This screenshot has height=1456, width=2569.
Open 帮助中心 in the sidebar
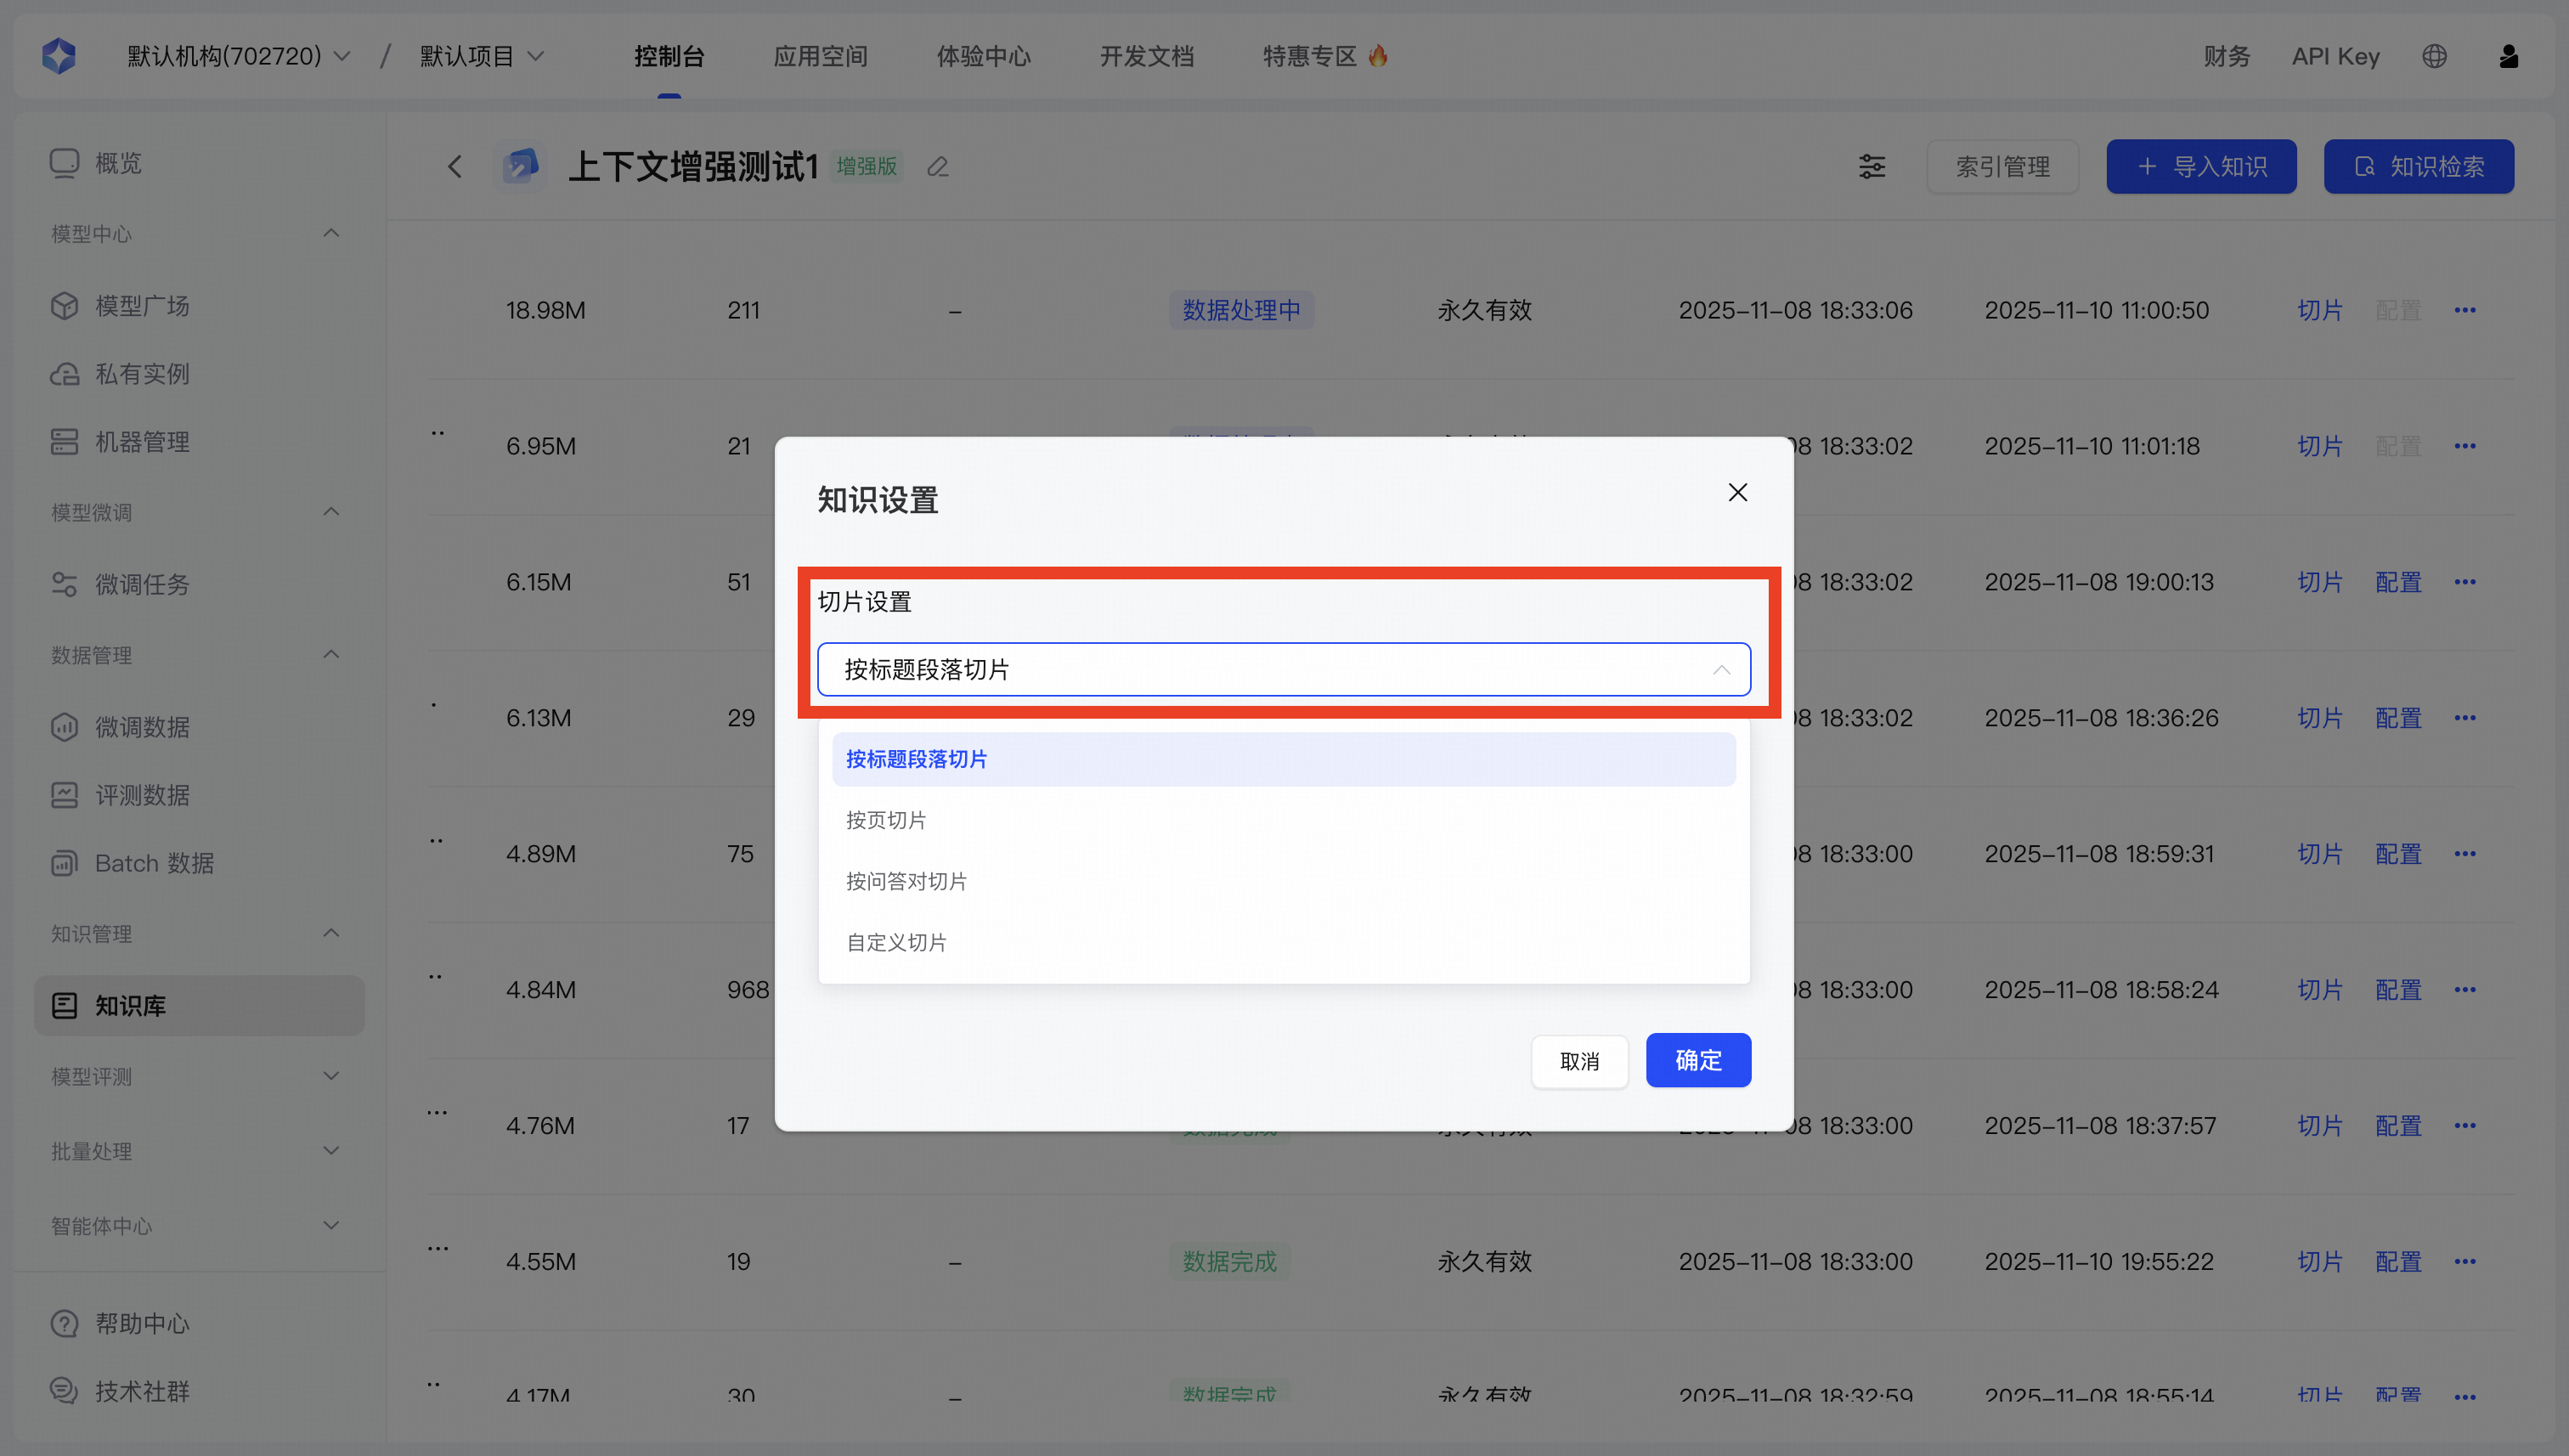click(141, 1323)
